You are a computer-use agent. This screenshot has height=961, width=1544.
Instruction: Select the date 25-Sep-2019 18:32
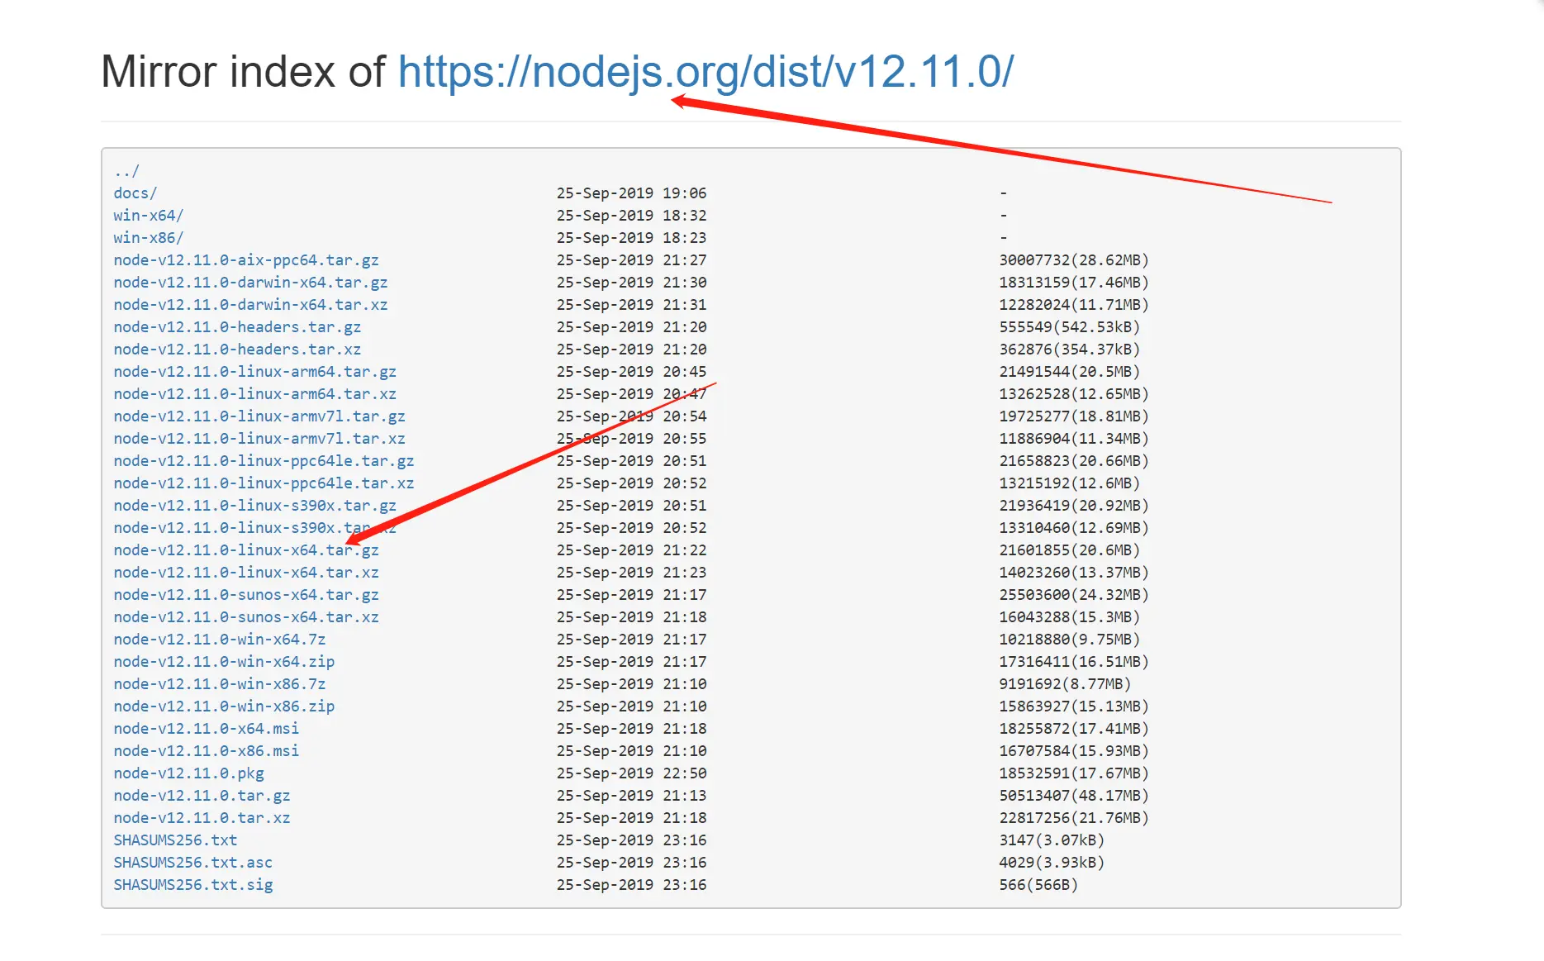(632, 216)
